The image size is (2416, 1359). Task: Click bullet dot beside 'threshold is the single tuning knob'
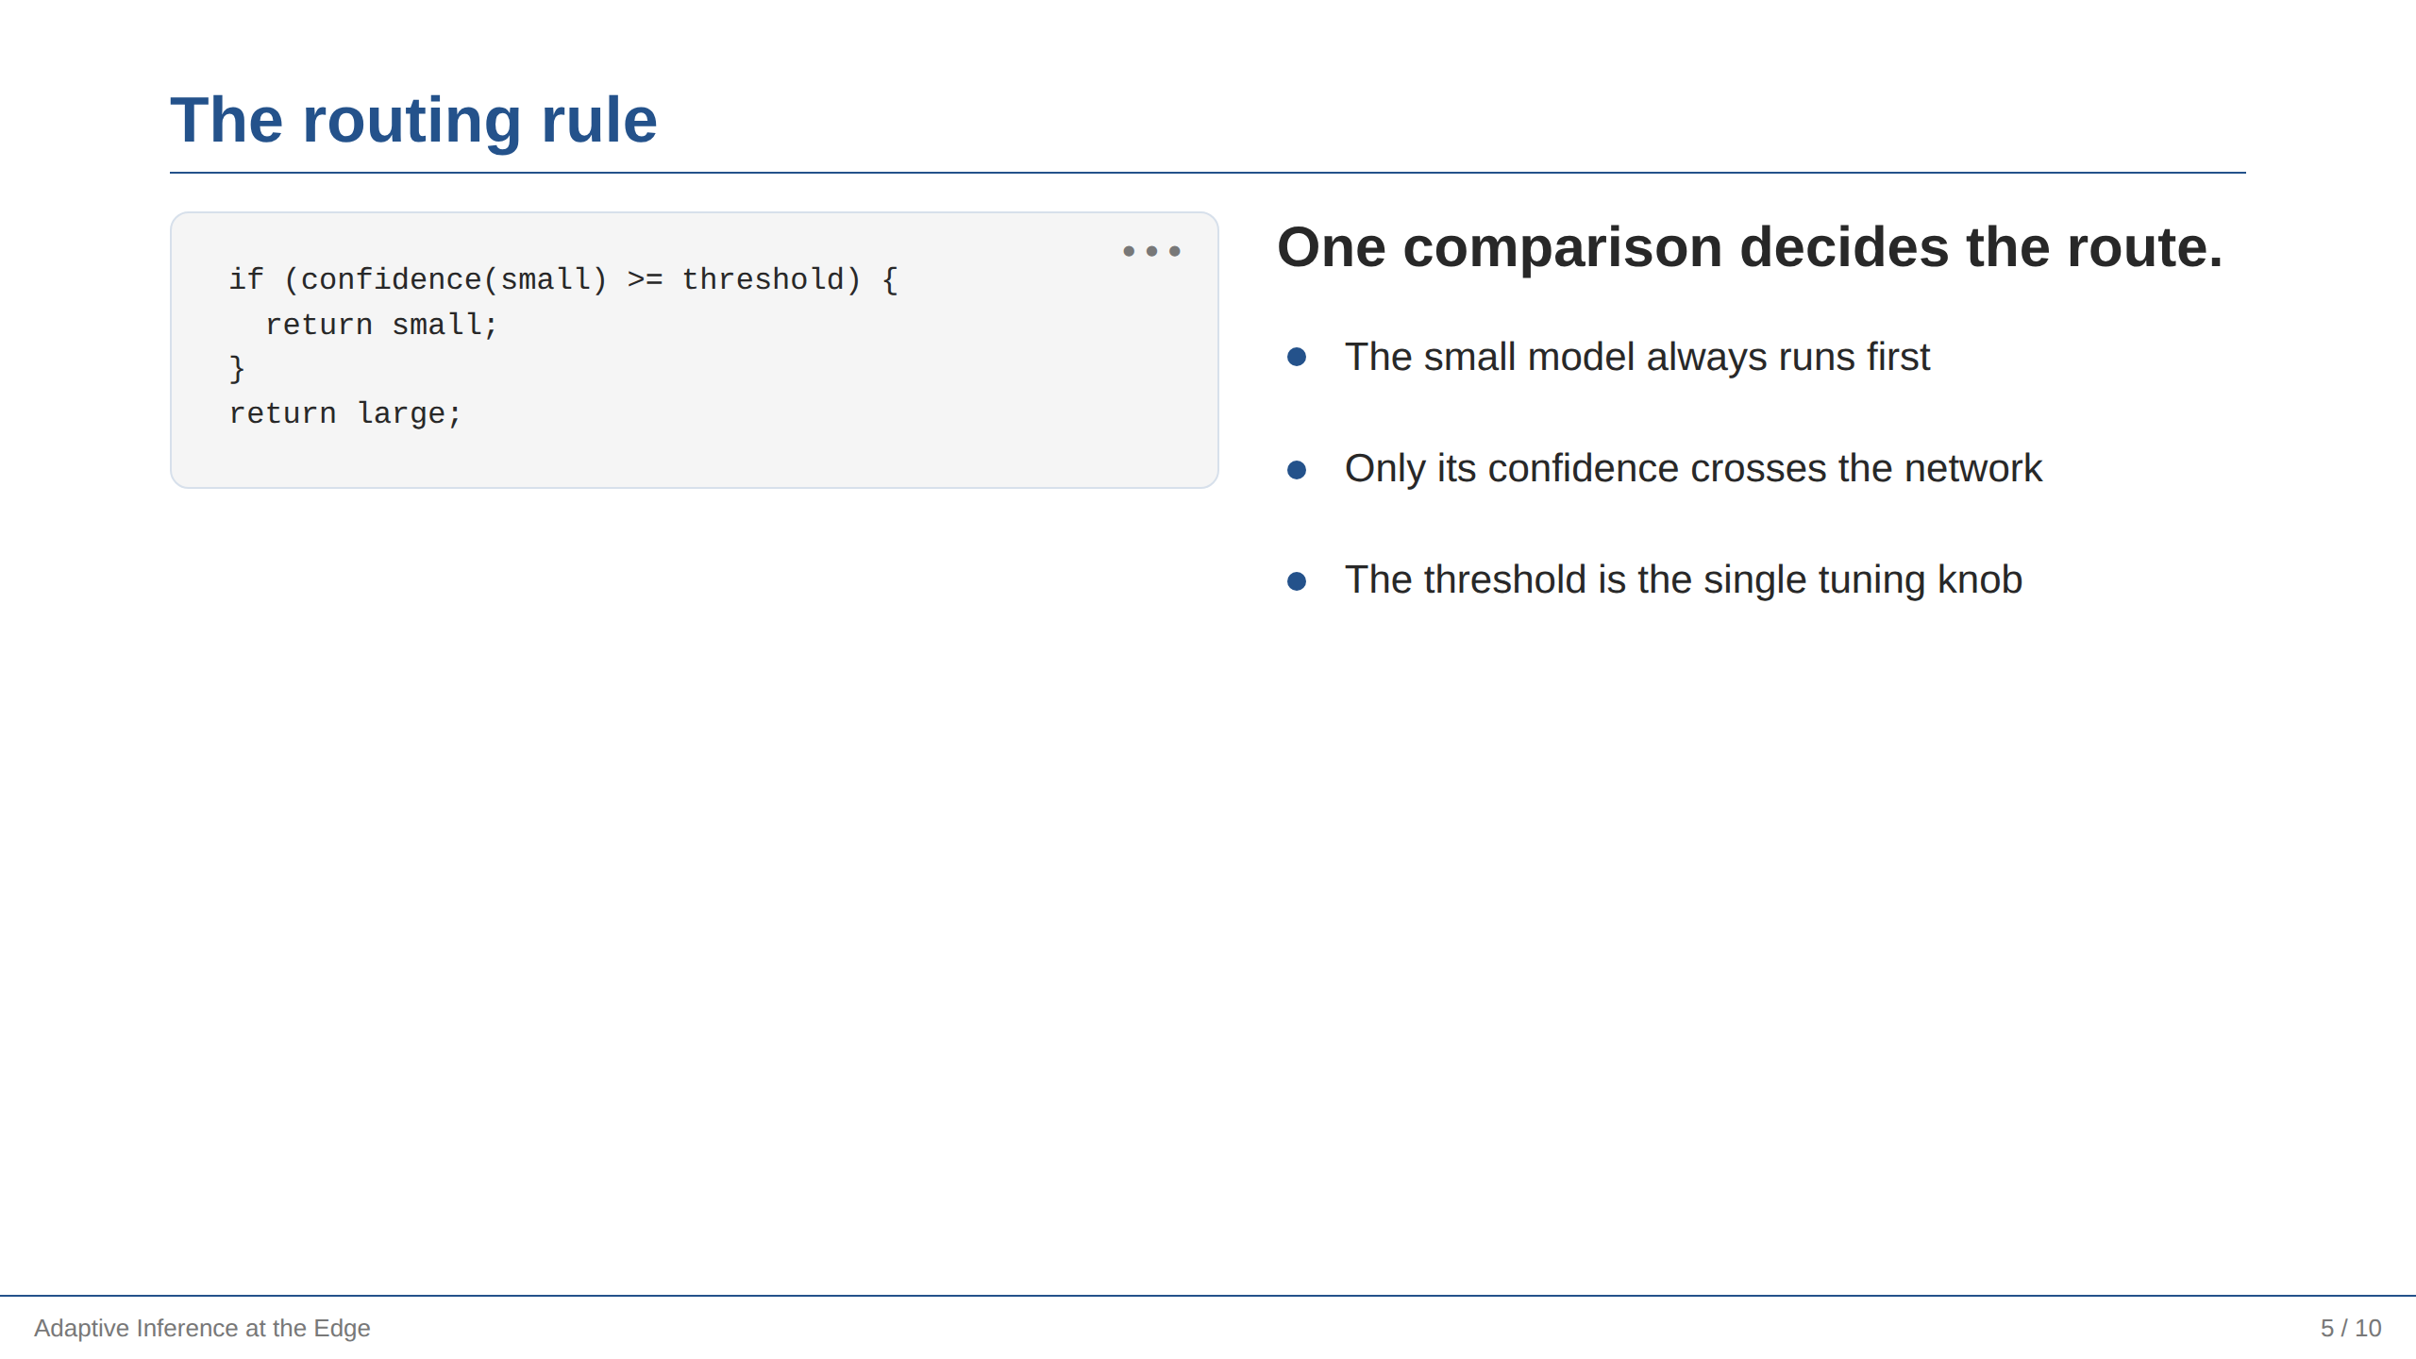pyautogui.click(x=1297, y=580)
